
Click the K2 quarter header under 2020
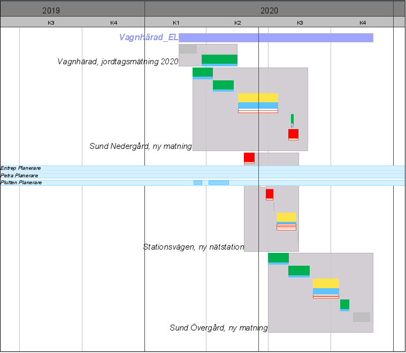click(x=238, y=23)
